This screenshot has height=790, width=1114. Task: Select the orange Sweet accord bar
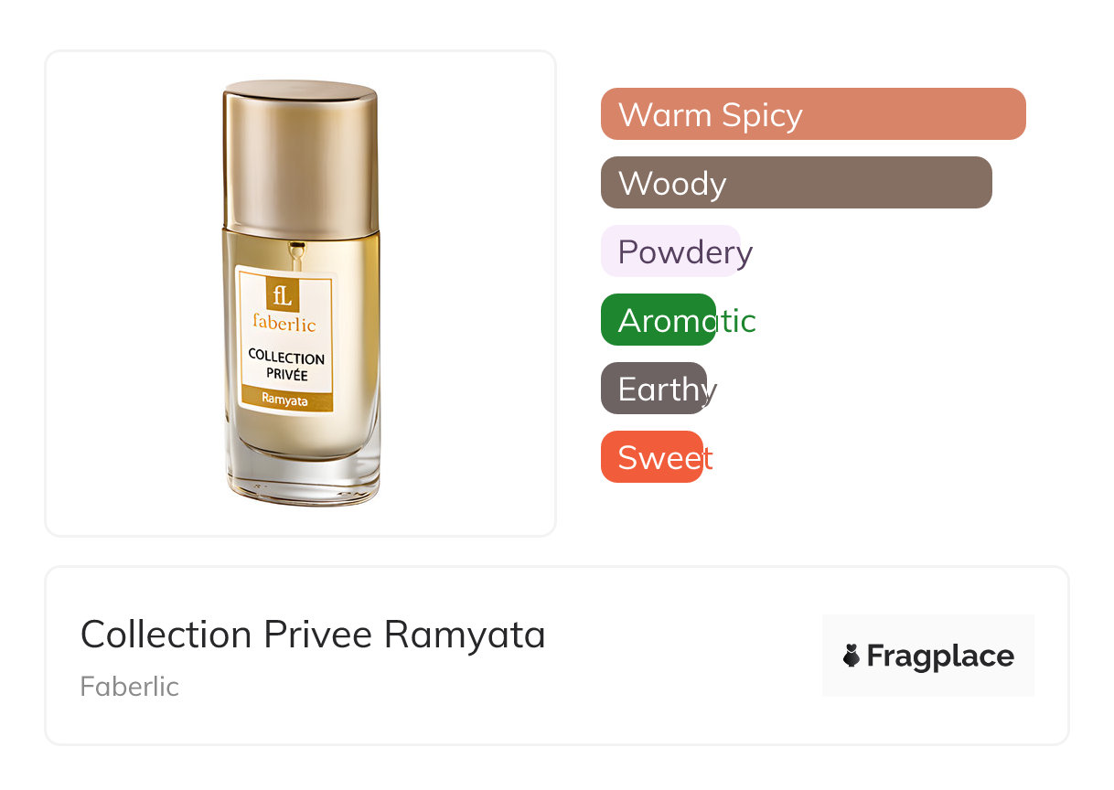tap(651, 457)
